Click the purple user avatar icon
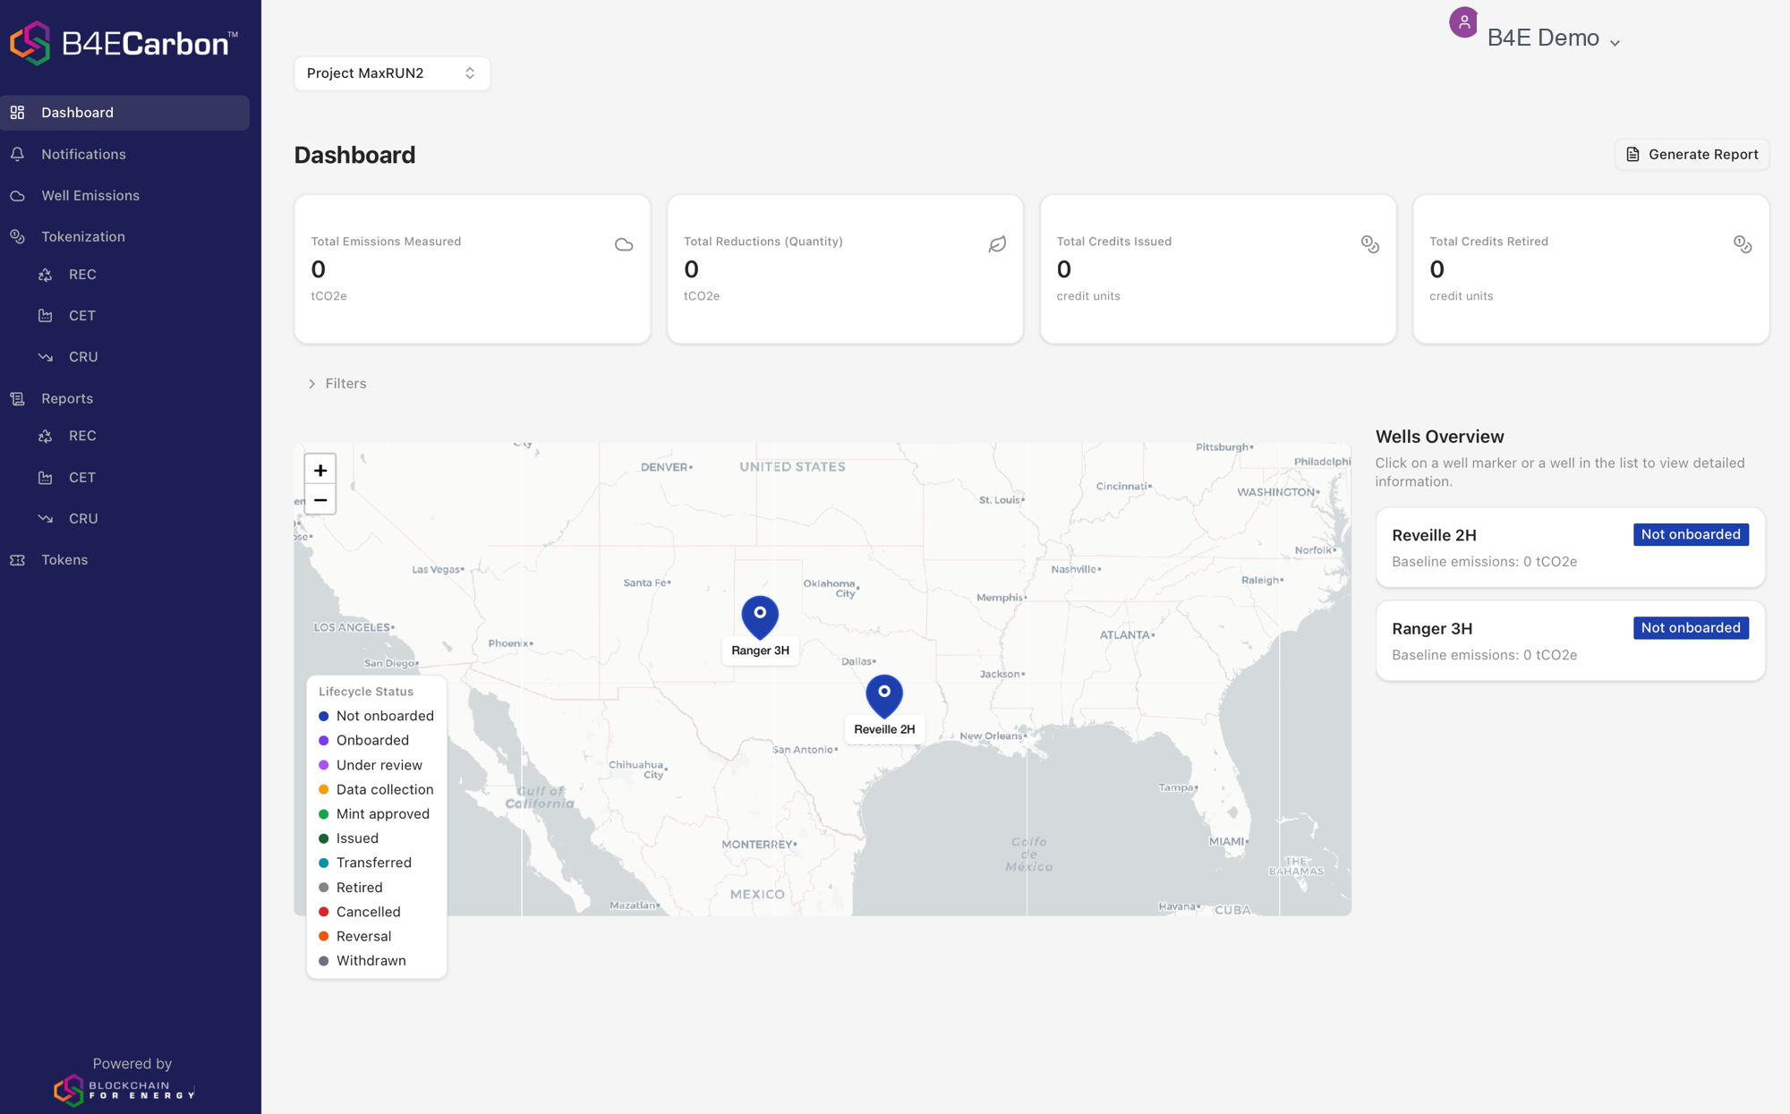Screen dimensions: 1790x1114 coord(1464,22)
